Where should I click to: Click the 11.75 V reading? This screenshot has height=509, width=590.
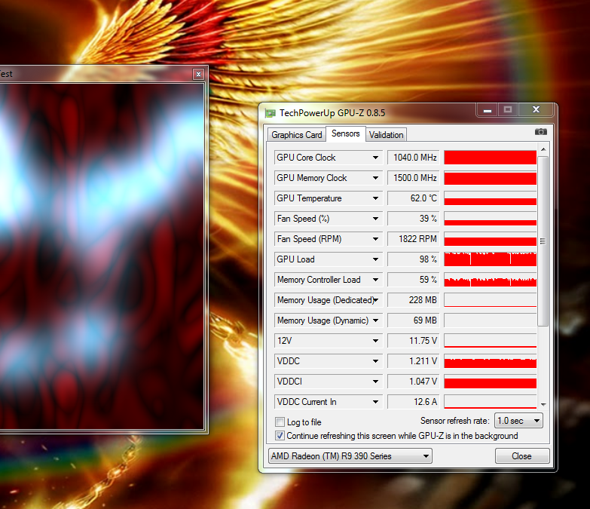pyautogui.click(x=414, y=340)
